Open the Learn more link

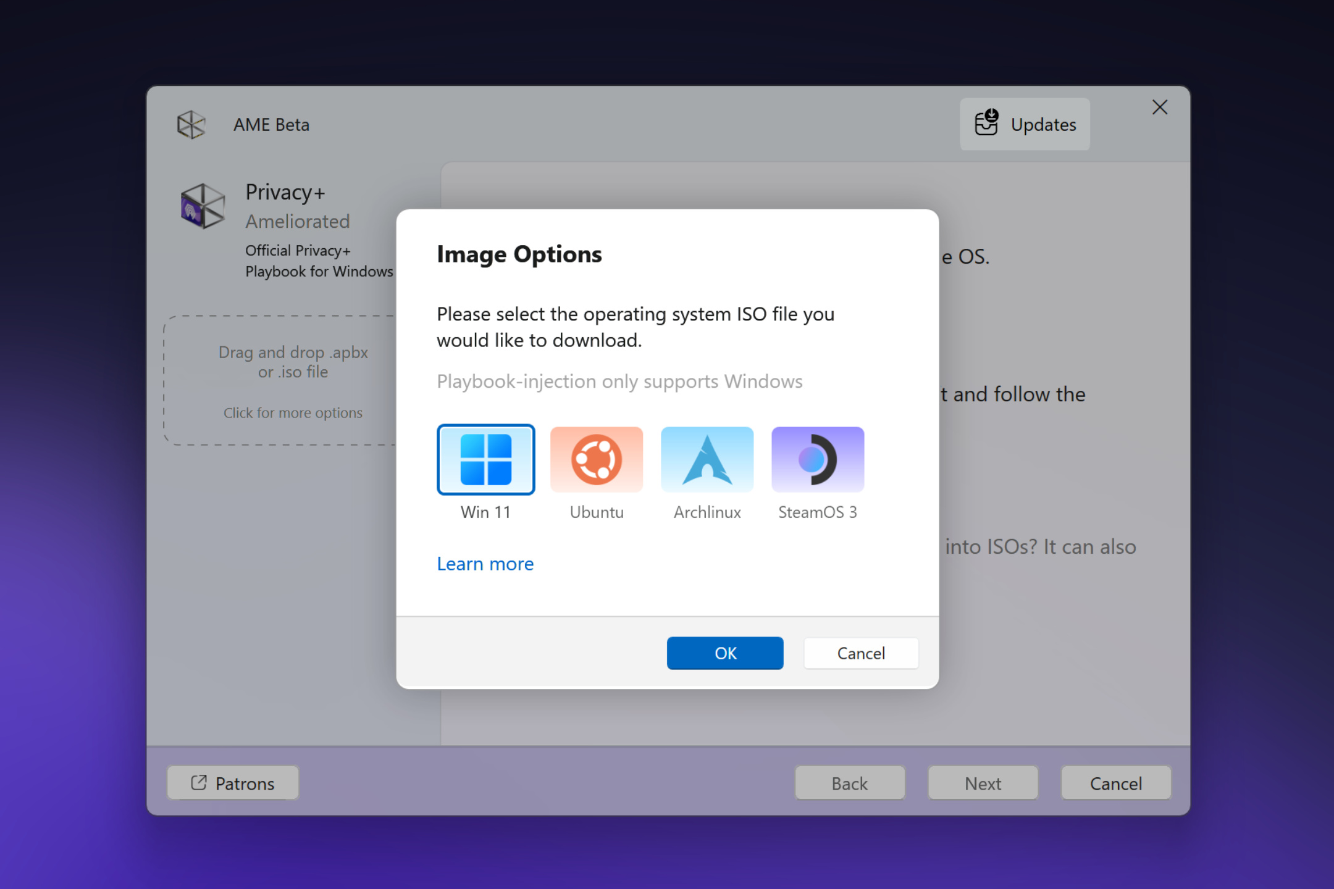[x=485, y=564]
